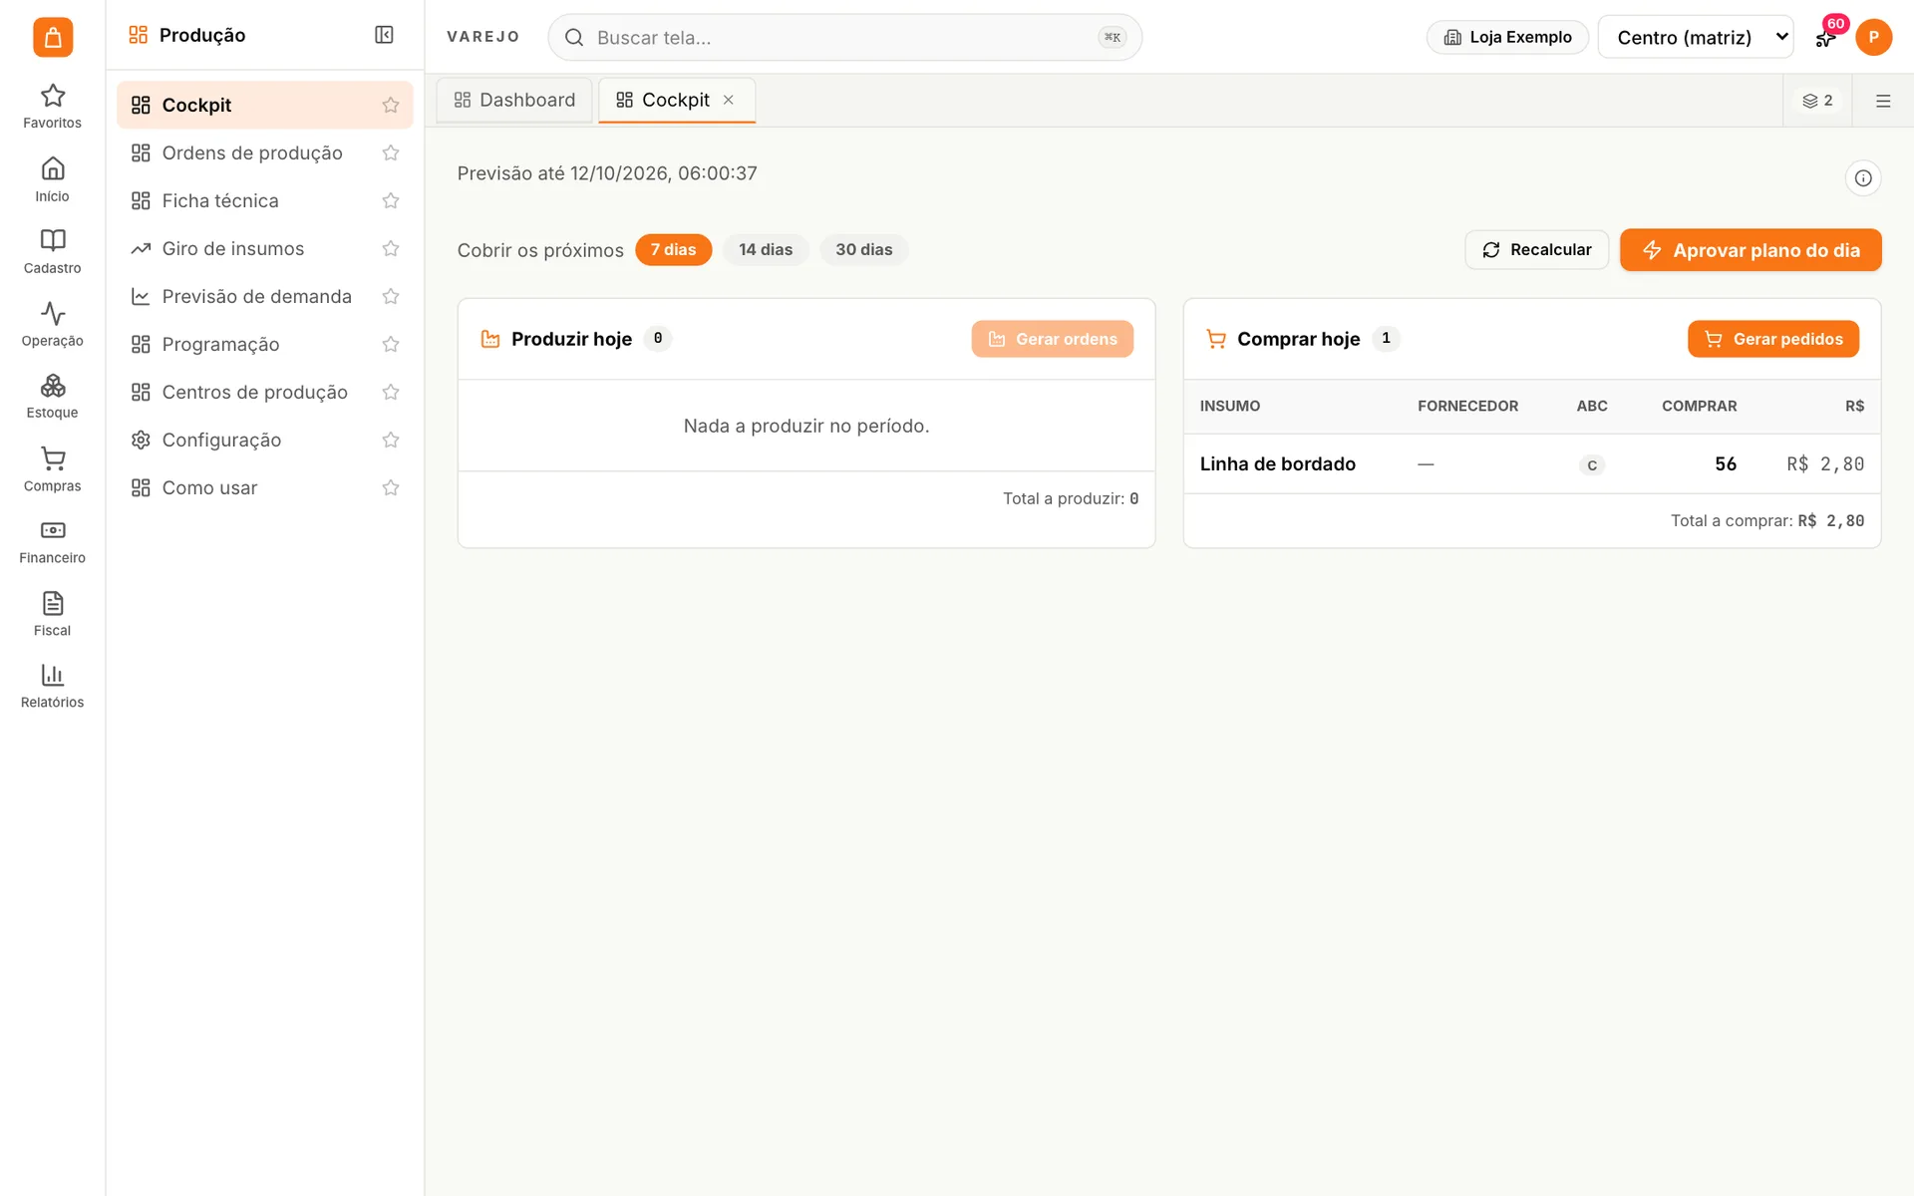Open Ordens de produção menu item
The width and height of the screenshot is (1914, 1196).
pos(252,152)
